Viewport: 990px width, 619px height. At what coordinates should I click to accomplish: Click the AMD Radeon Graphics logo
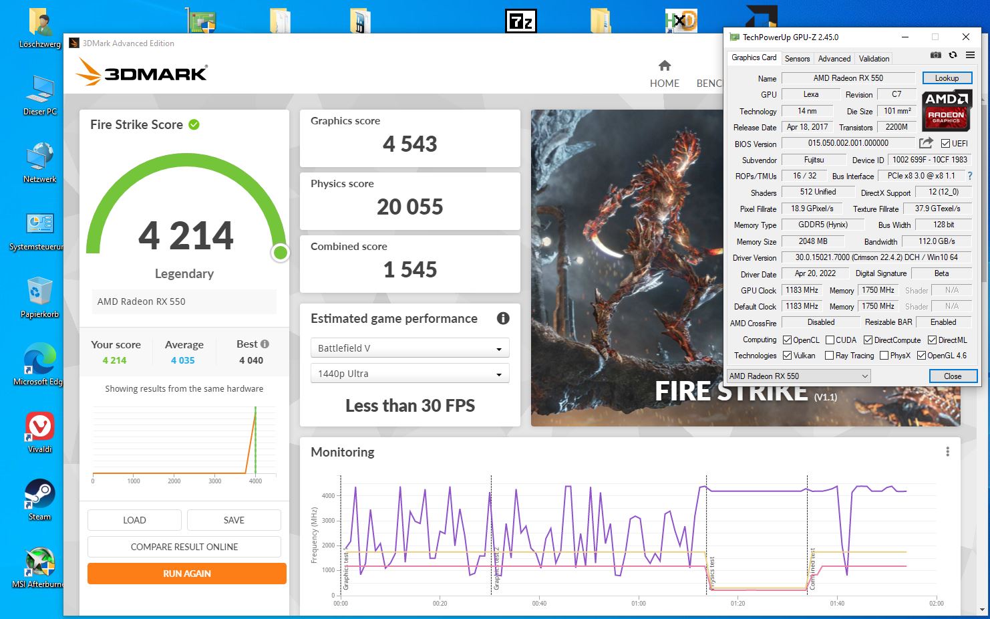coord(946,110)
